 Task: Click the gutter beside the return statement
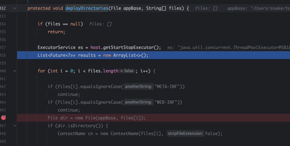(8, 32)
